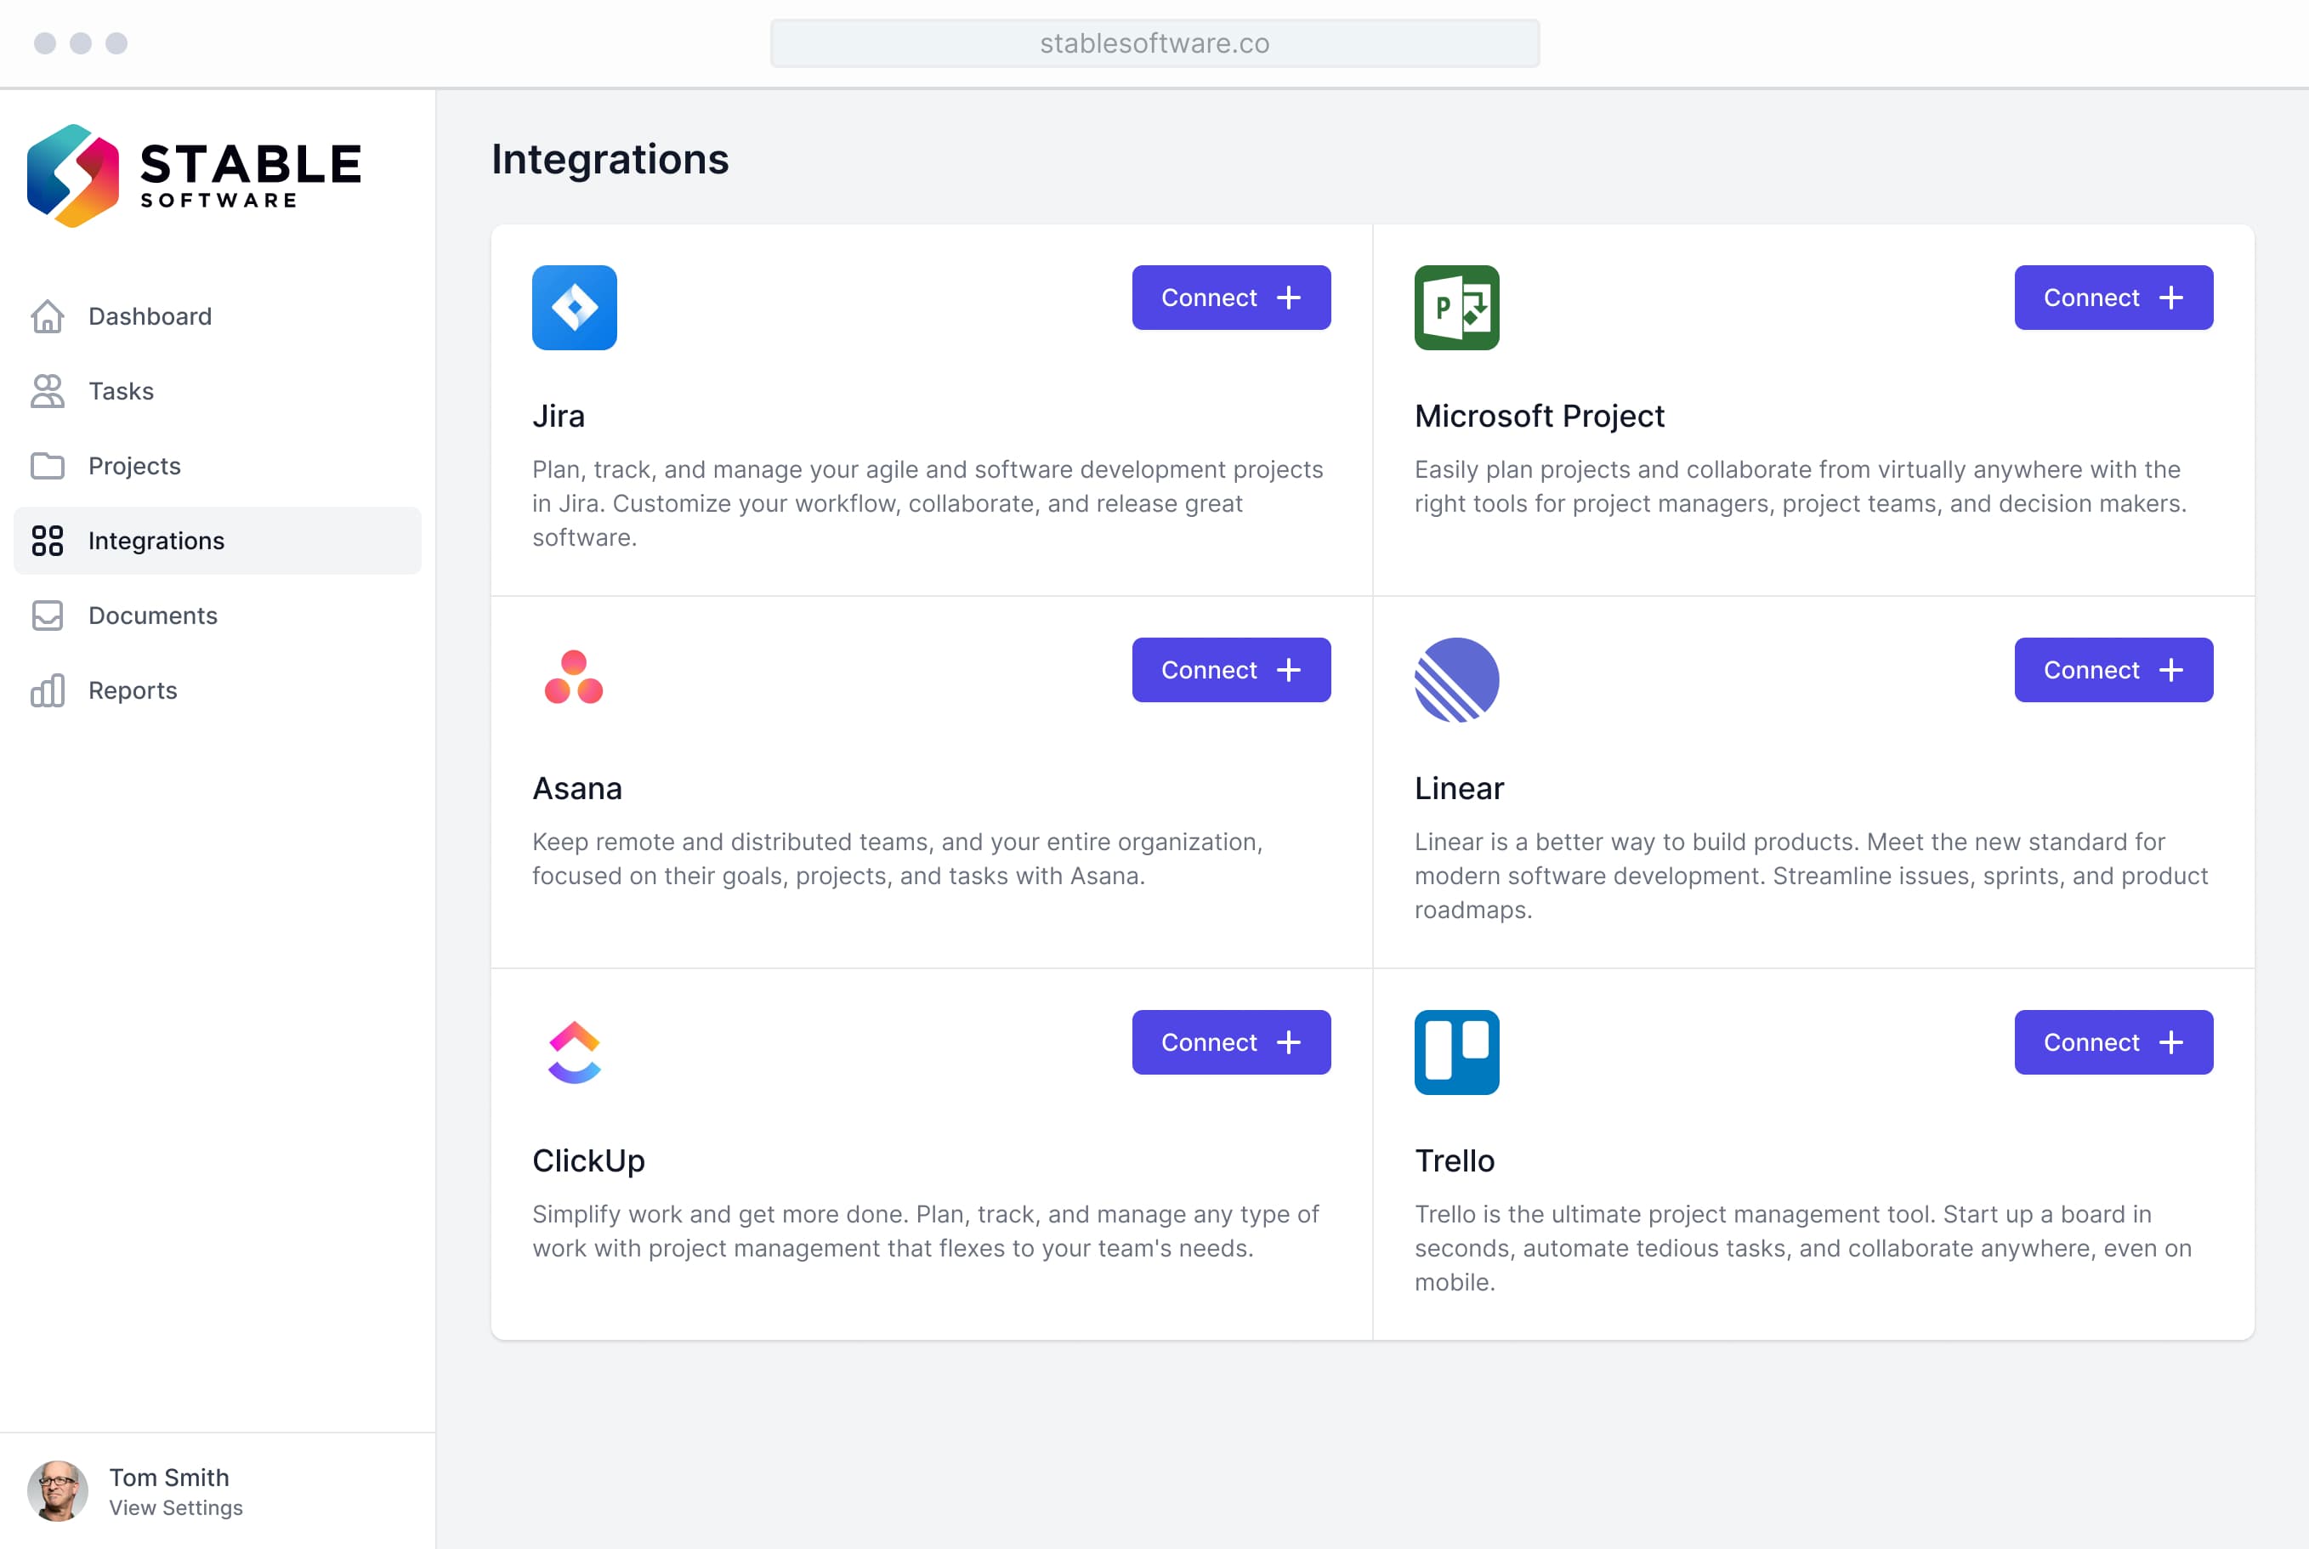Connect the Trello integration
This screenshot has height=1549, width=2309.
(x=2113, y=1042)
